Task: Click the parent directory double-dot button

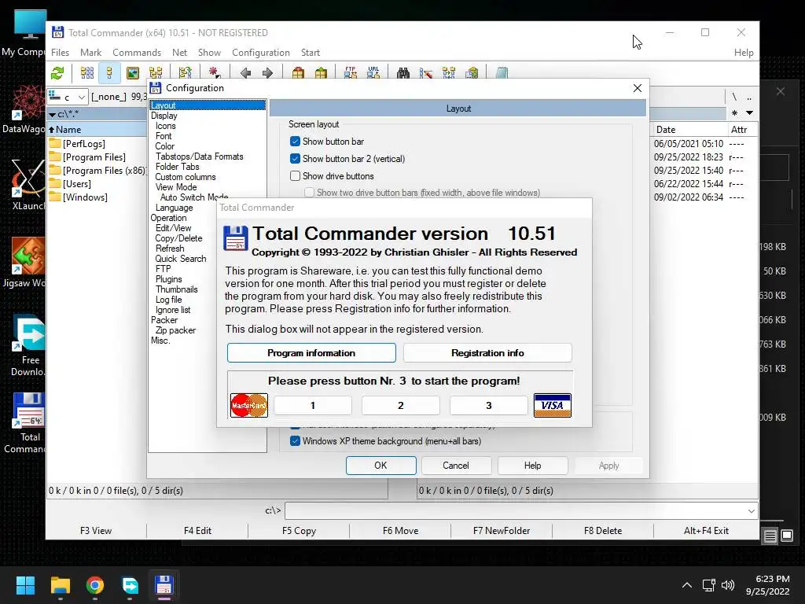Action: tap(749, 97)
